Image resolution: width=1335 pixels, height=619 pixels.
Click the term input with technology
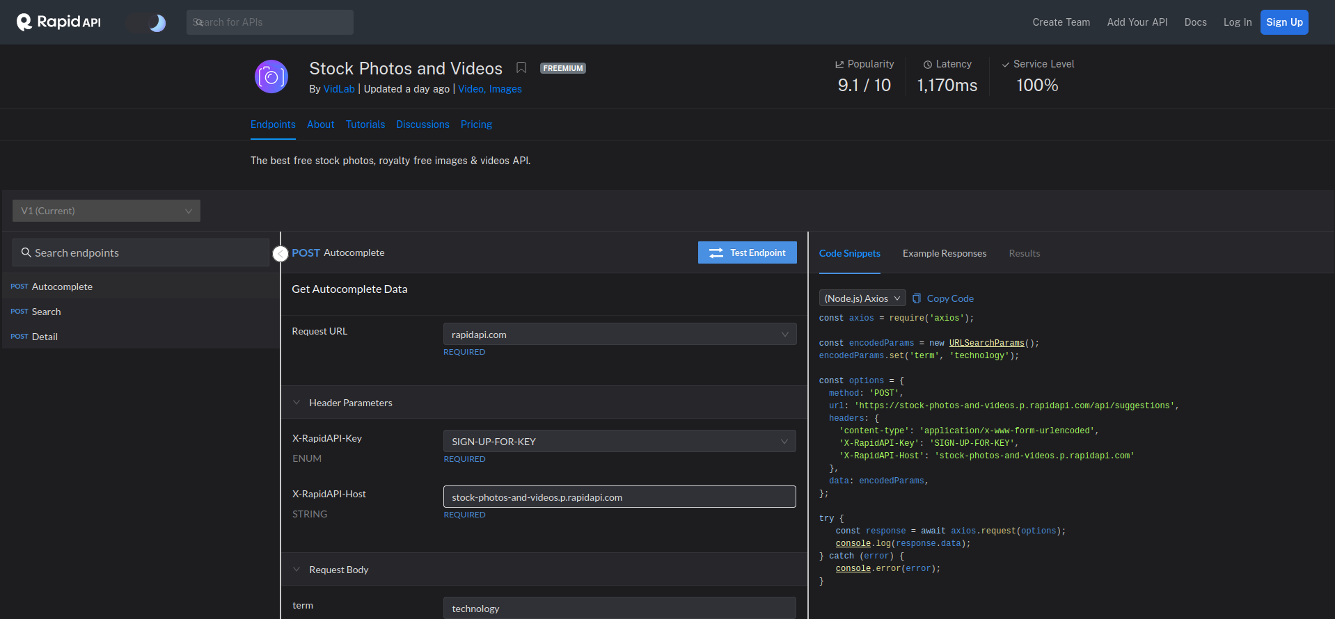pos(619,608)
